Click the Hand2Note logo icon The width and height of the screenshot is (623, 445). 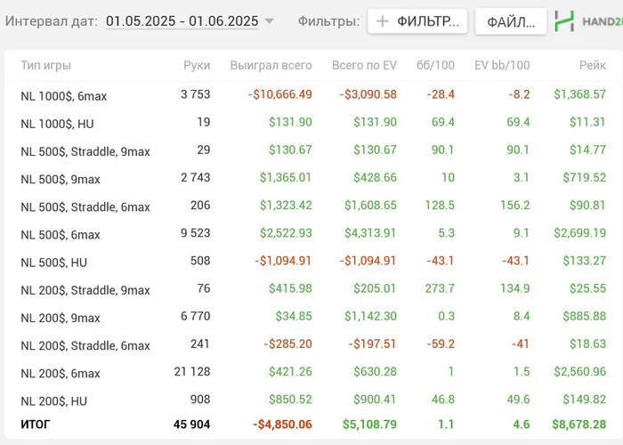coord(564,21)
